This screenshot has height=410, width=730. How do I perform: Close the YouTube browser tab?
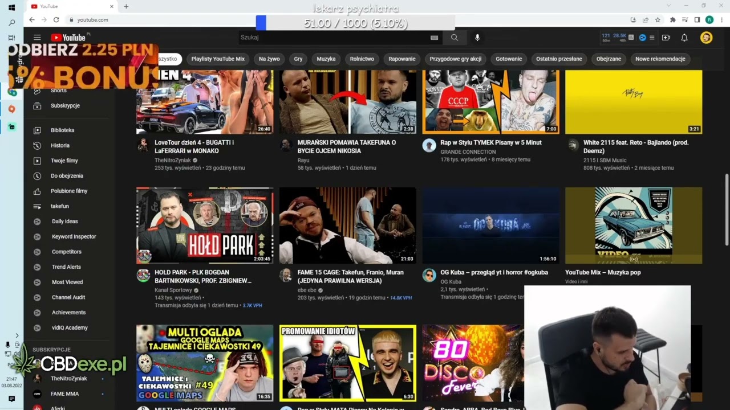(x=111, y=6)
